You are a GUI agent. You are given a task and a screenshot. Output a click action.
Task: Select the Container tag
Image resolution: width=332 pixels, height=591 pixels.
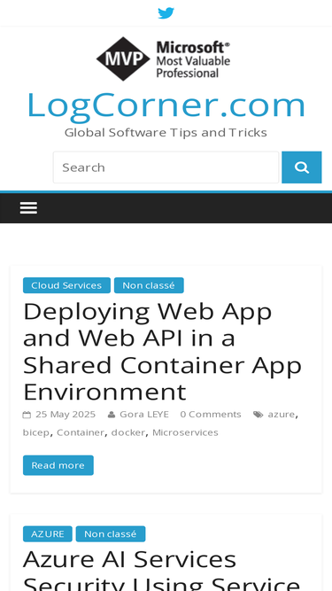(x=81, y=432)
